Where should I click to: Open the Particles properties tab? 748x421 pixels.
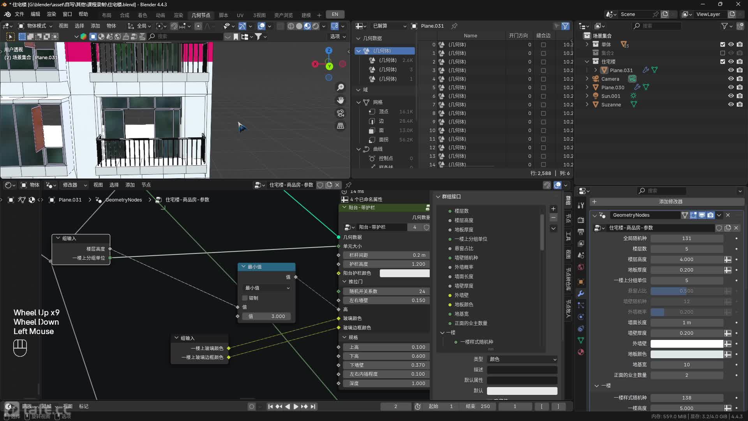pyautogui.click(x=581, y=305)
